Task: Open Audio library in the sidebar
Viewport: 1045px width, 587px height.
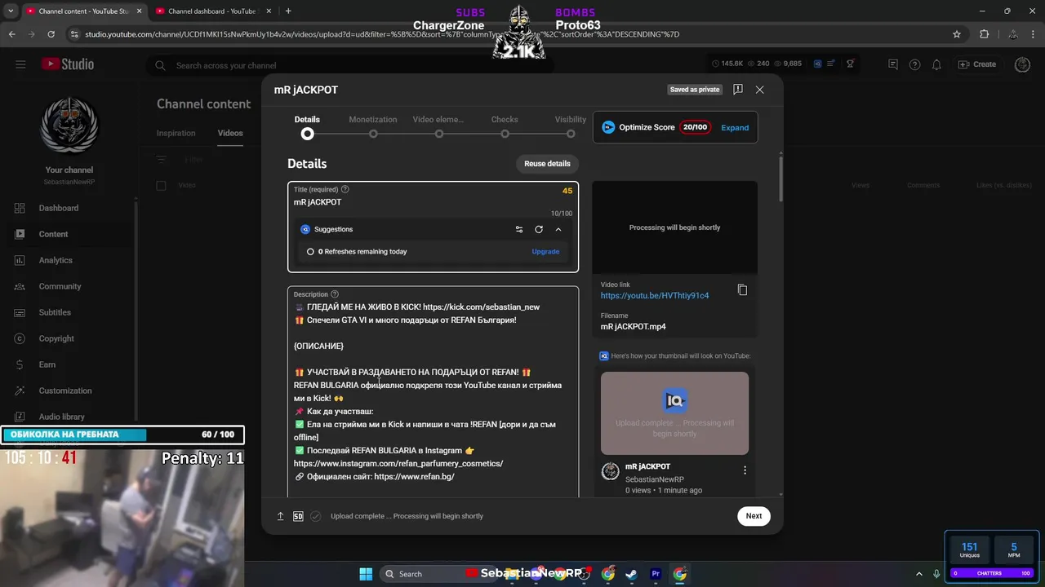Action: (x=61, y=417)
